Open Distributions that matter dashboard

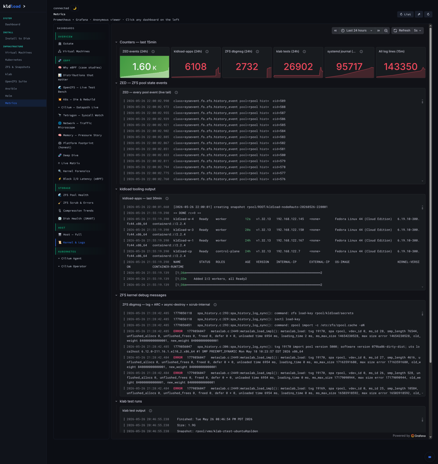[x=81, y=77]
